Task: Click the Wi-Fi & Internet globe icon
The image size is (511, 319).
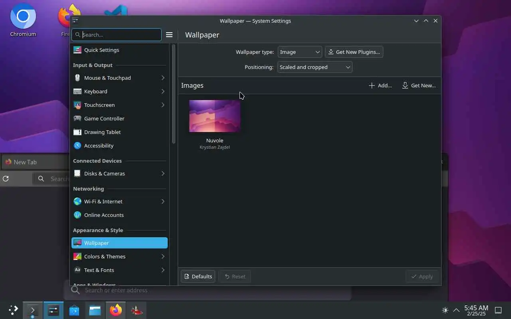Action: 77,201
